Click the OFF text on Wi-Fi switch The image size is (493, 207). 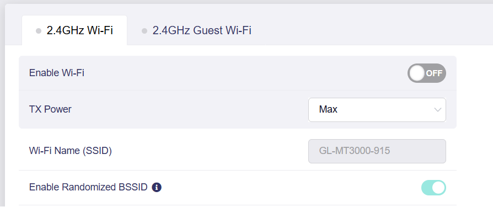pos(434,73)
